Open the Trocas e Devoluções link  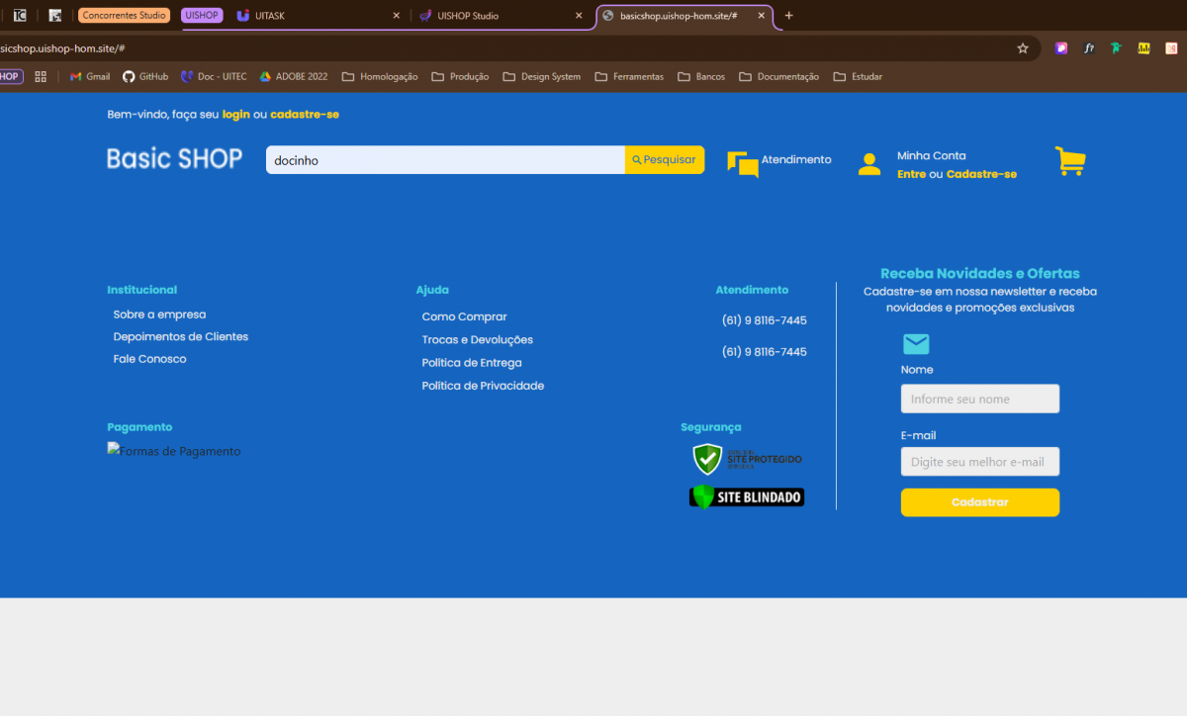pos(477,339)
